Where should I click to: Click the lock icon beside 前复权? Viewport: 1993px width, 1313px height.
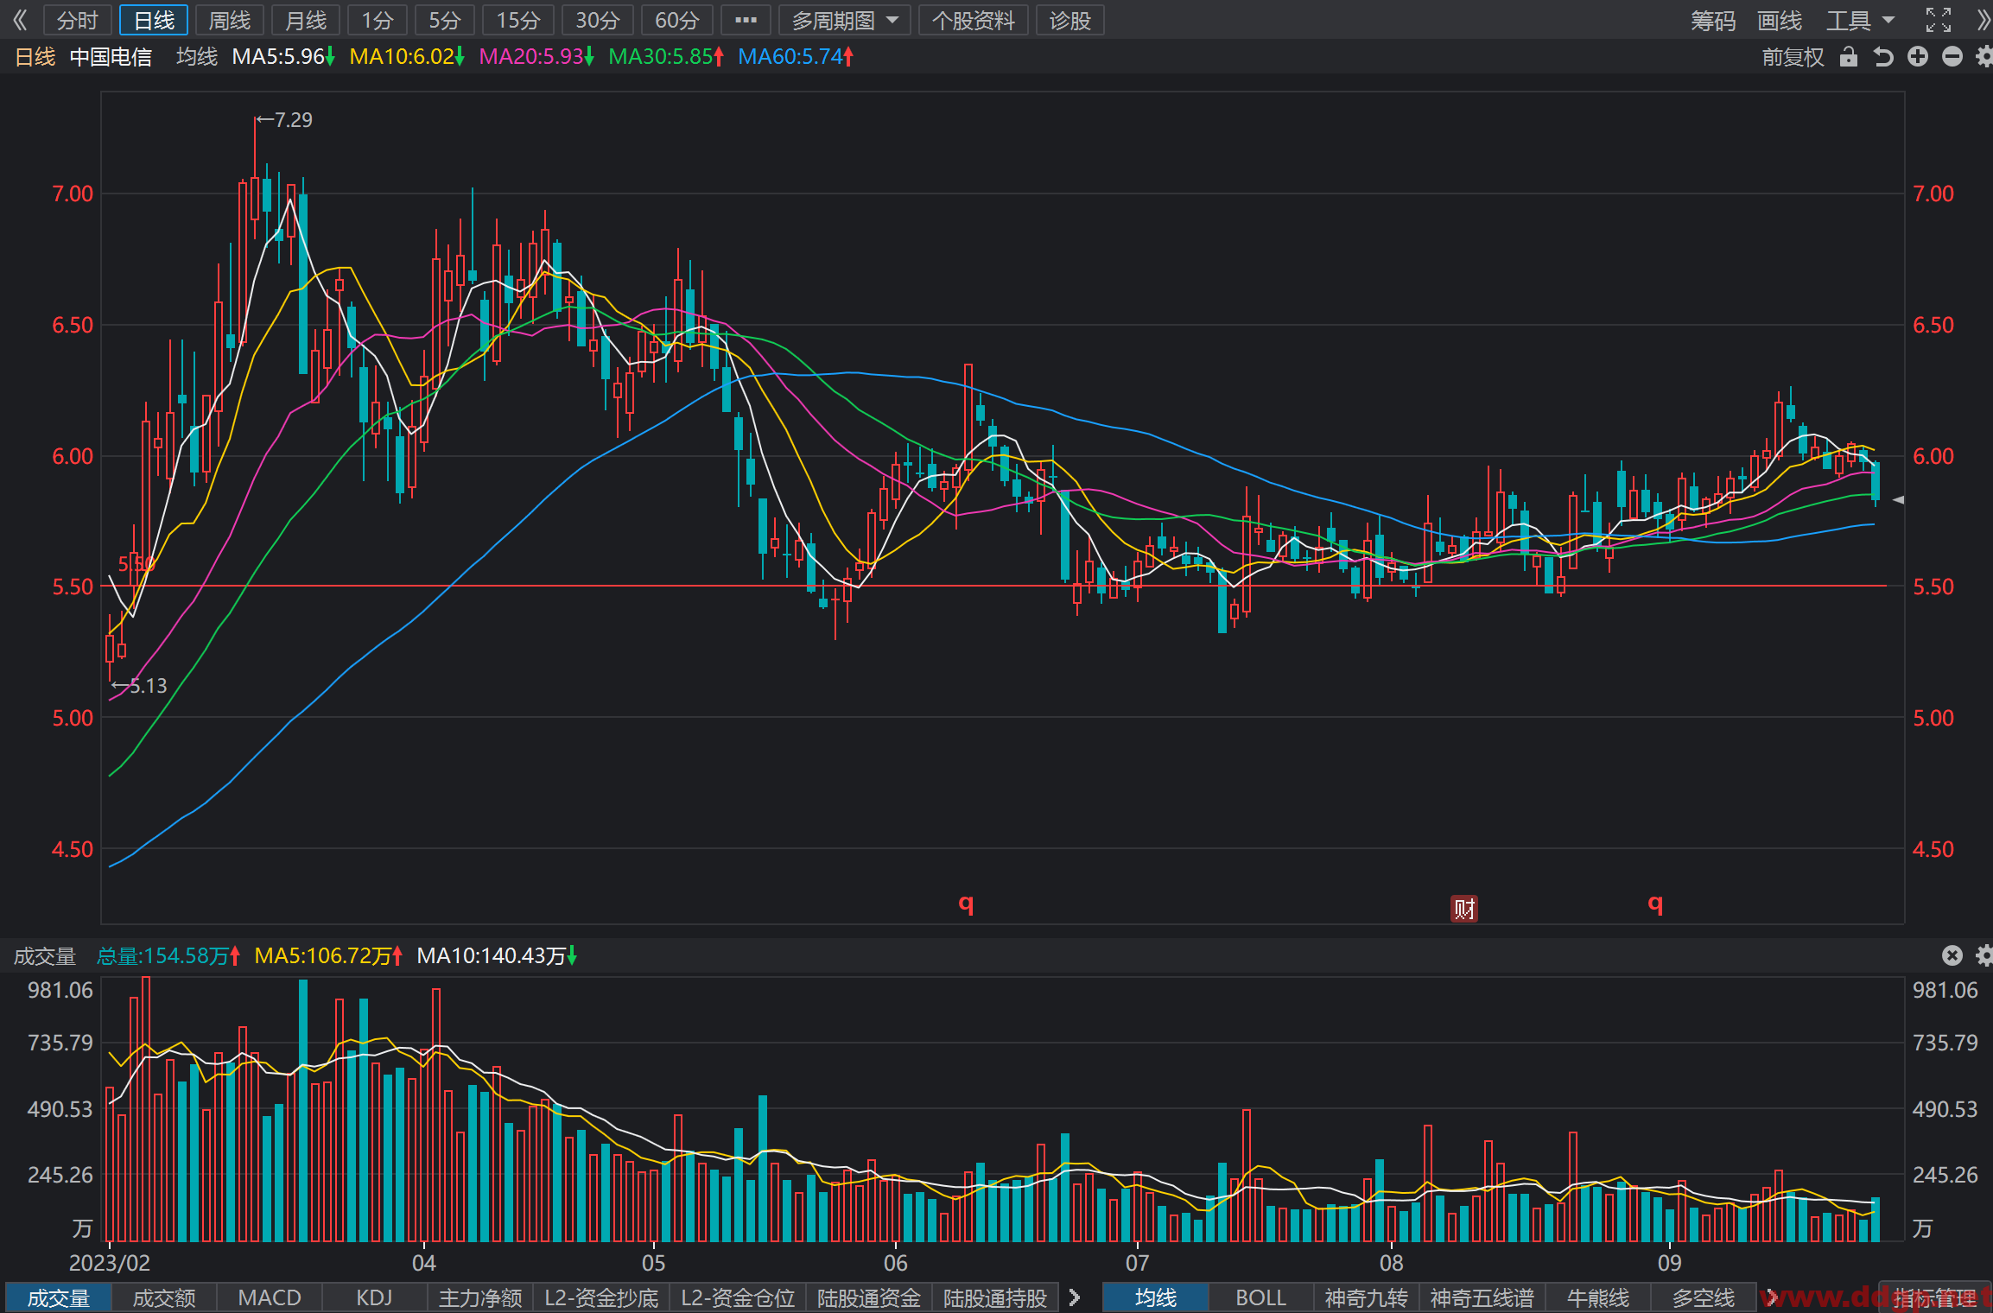[x=1848, y=57]
